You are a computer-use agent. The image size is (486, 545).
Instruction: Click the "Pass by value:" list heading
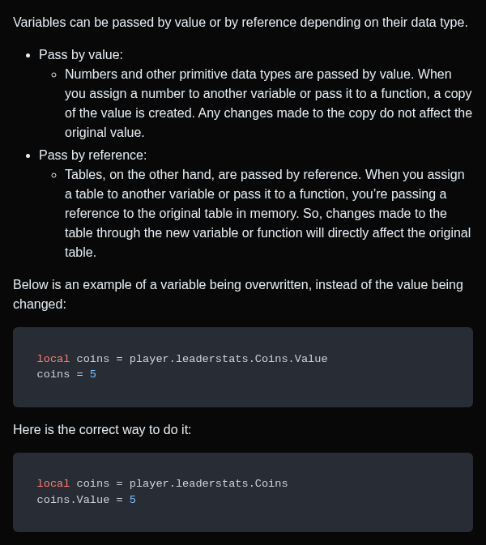(x=81, y=55)
